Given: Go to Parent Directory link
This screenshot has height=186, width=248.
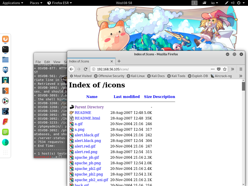Looking at the screenshot, I should pos(89,107).
